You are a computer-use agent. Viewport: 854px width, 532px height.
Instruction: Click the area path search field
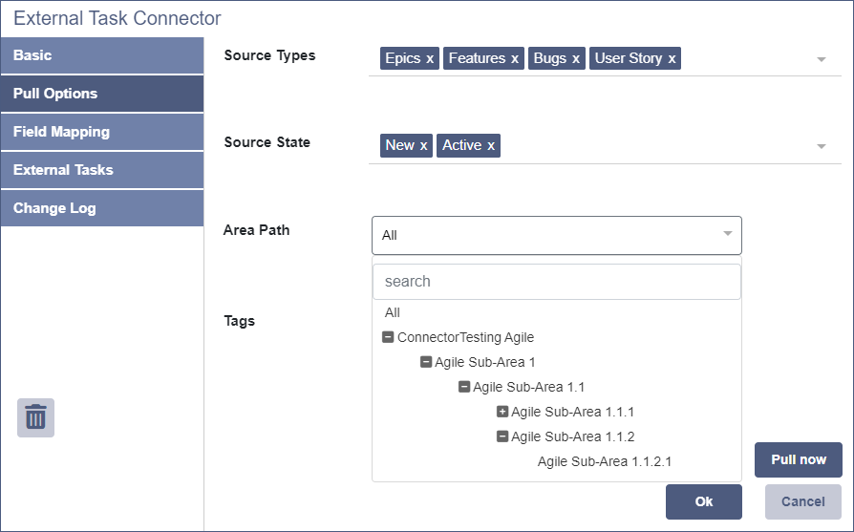coord(556,282)
